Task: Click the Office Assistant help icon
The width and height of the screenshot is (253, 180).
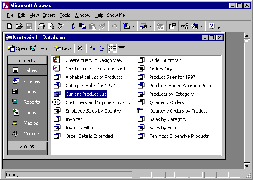Action: 211,26
